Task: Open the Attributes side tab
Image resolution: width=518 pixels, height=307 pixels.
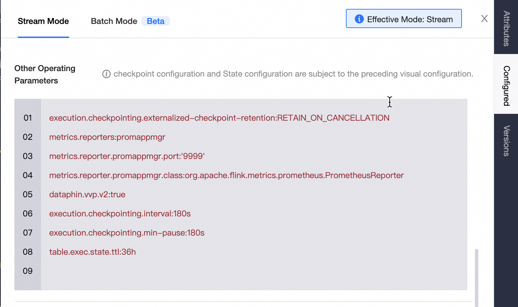Action: (x=506, y=28)
